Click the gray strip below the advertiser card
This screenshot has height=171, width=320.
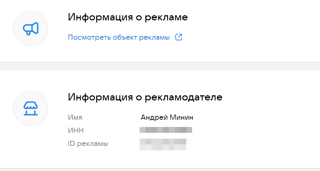point(160,170)
